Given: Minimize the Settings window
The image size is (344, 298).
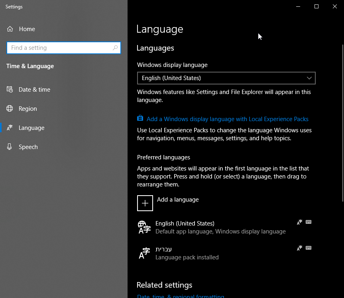Looking at the screenshot, I should (x=298, y=7).
